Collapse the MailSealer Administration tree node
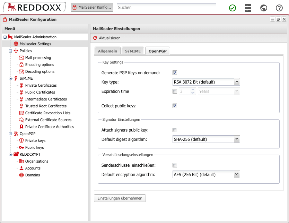Screen dimensions: 289x223 click(5, 37)
